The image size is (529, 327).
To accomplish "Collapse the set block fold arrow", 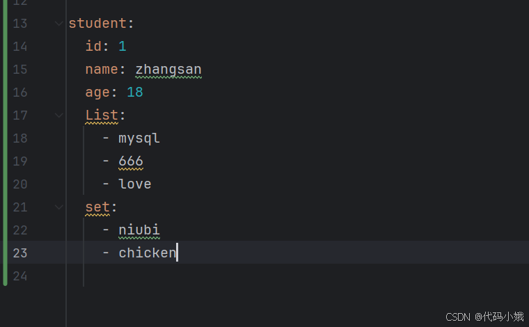I will (58, 207).
